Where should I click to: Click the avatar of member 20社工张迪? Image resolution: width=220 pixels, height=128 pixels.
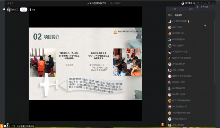coord(170,27)
